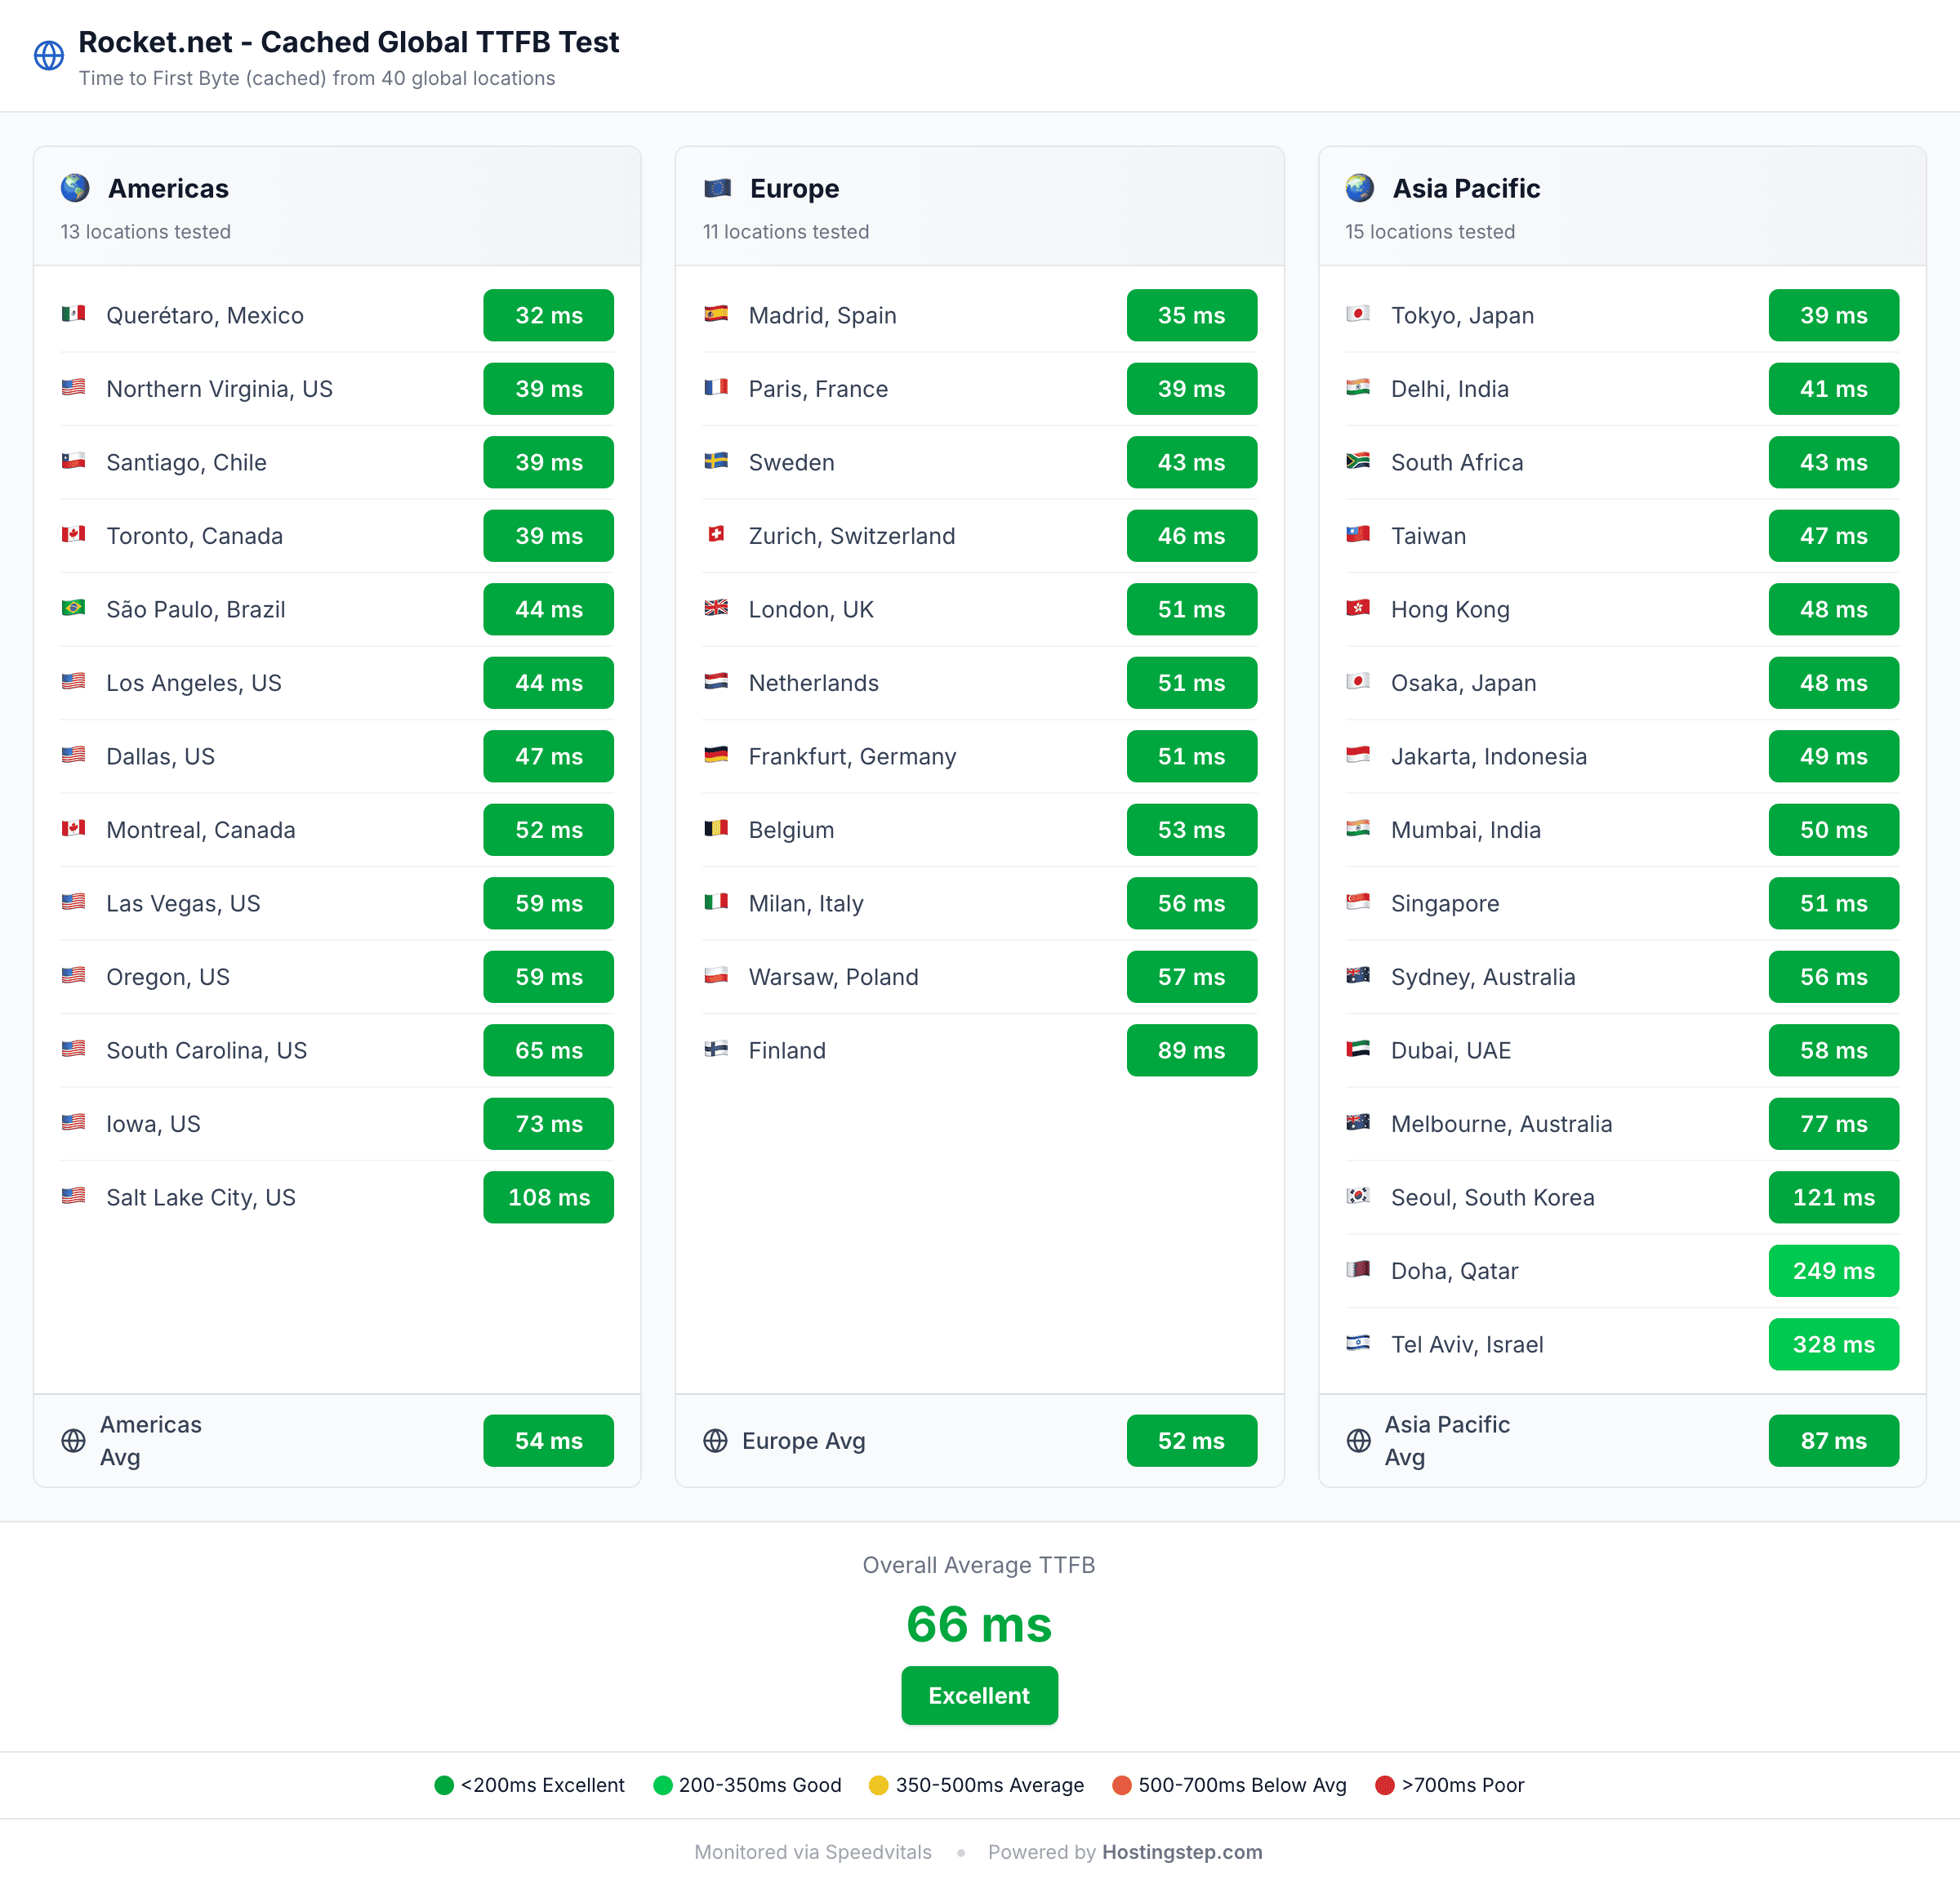1960x1885 pixels.
Task: Click the 249 ms badge for Doha
Action: (1833, 1271)
